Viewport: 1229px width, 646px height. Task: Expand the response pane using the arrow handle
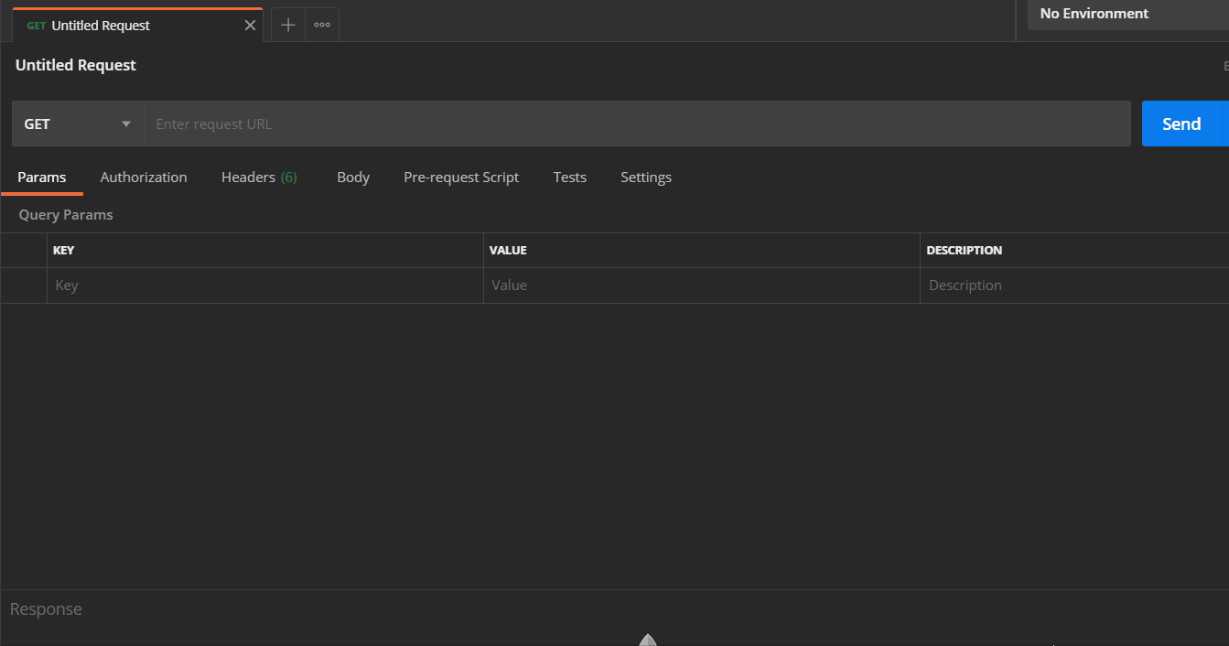point(648,639)
